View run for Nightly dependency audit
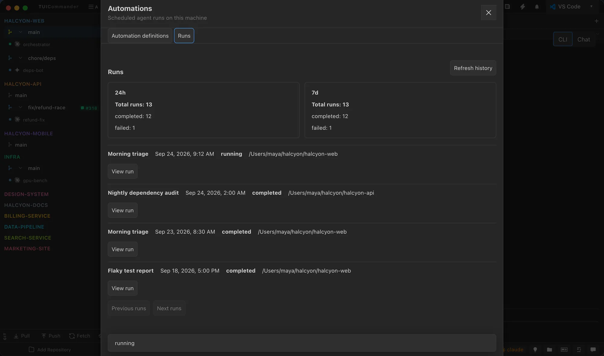 tap(122, 210)
